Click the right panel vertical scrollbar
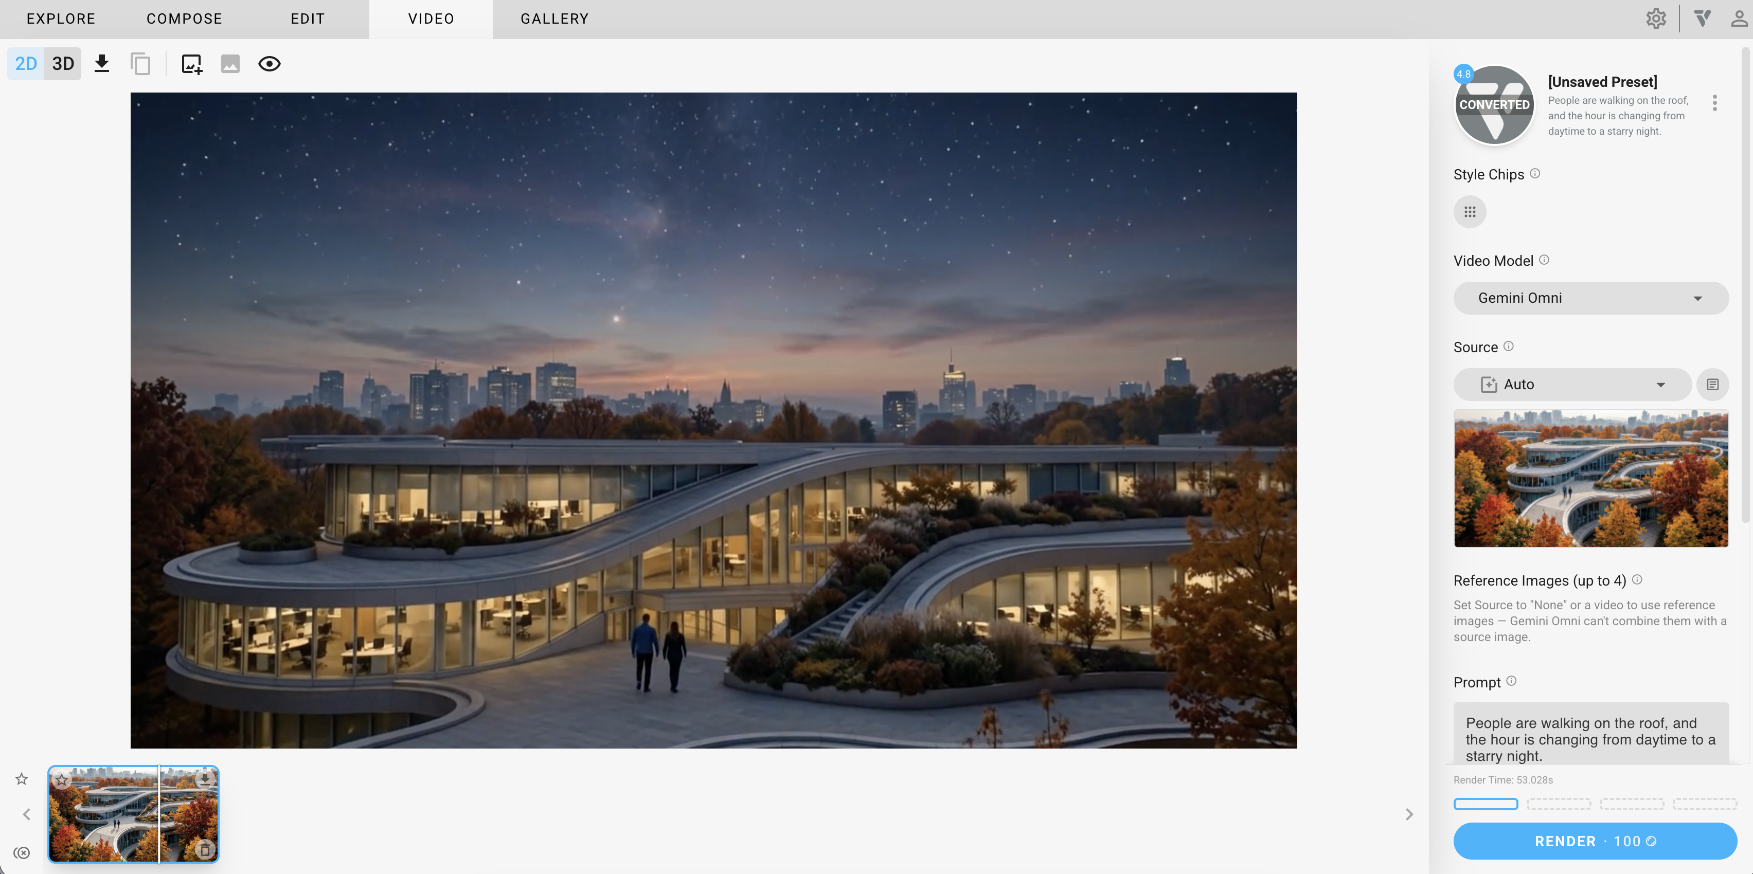This screenshot has height=874, width=1753. [1745, 286]
